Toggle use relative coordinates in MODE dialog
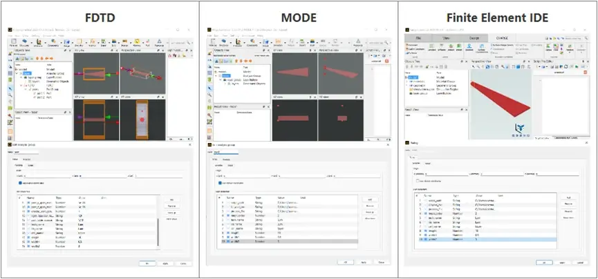Image resolution: width=598 pixels, height=279 pixels. coord(220,183)
